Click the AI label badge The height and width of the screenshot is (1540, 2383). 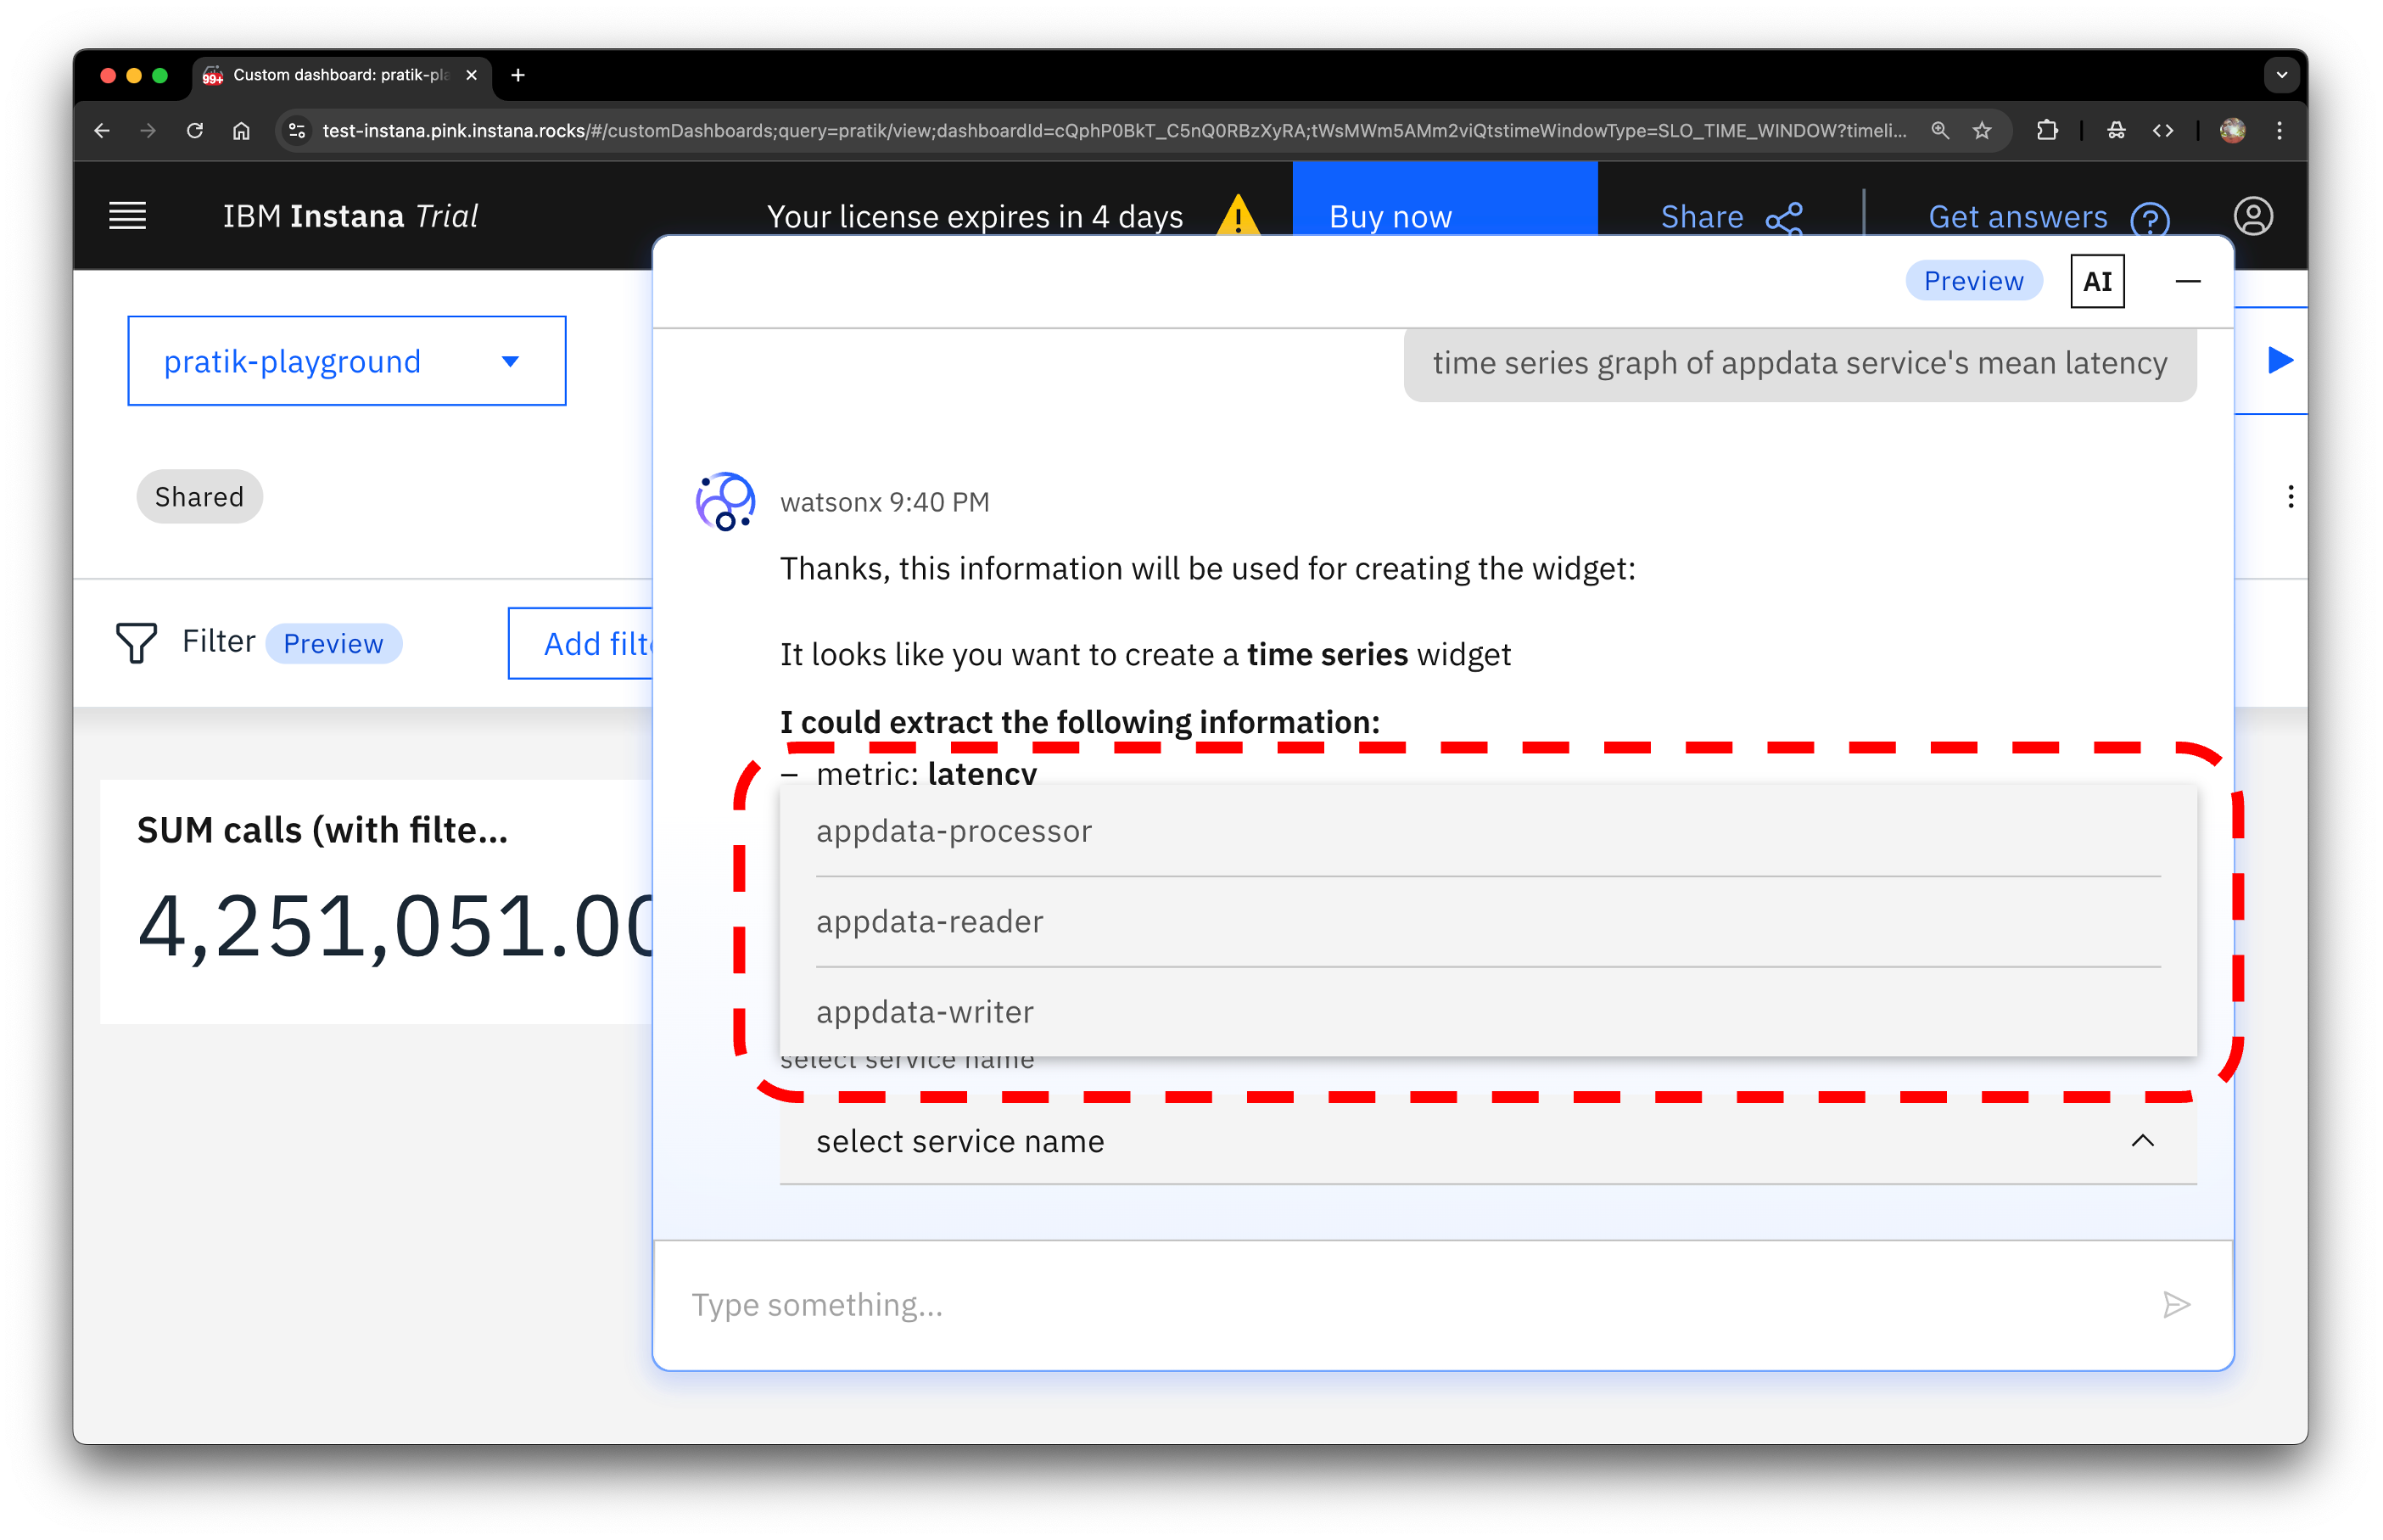click(2096, 282)
